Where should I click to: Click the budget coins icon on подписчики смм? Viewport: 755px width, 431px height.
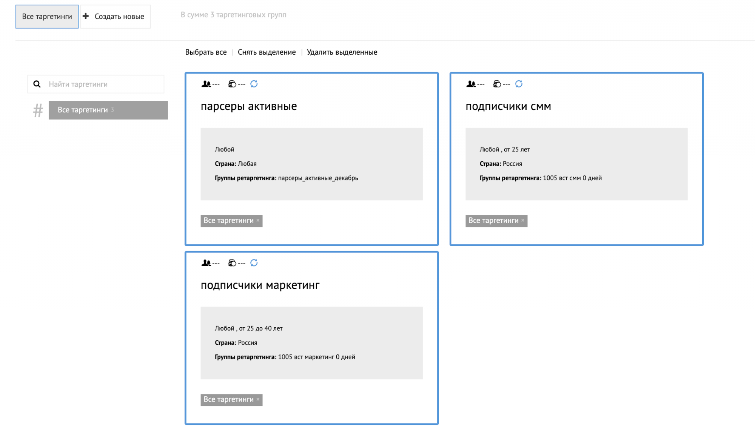[497, 84]
